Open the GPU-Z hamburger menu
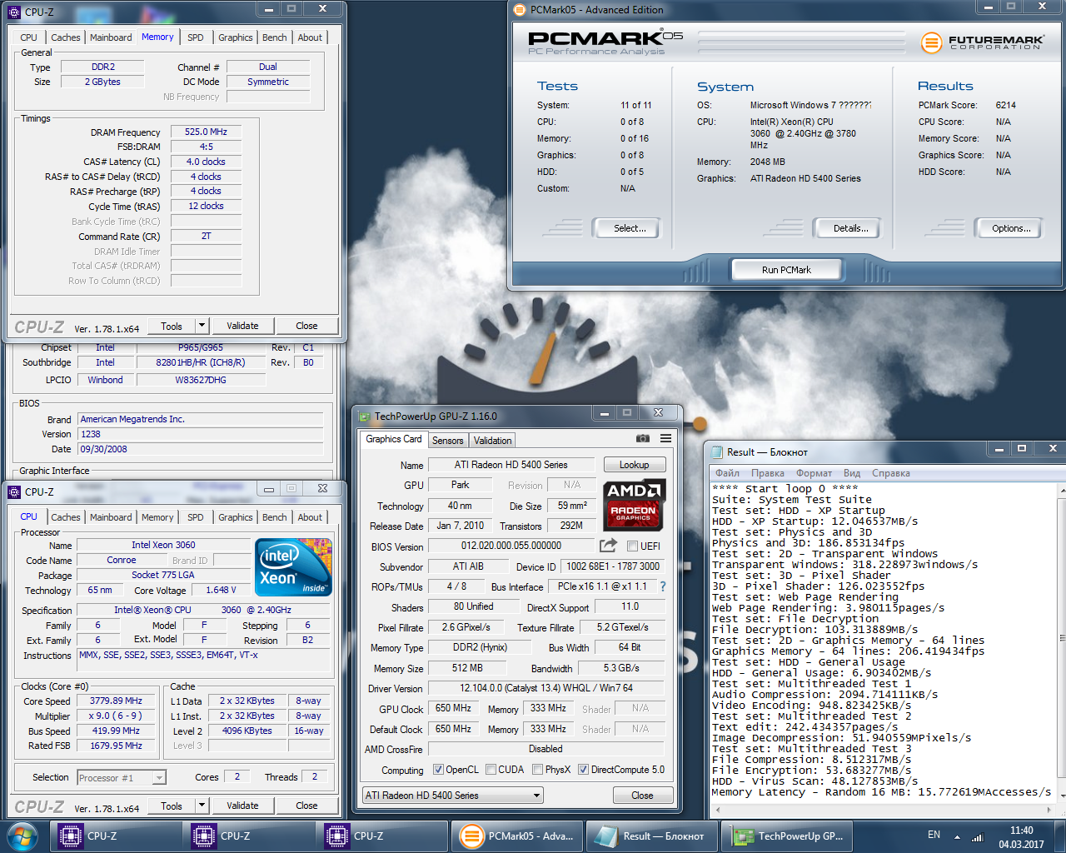 click(665, 438)
